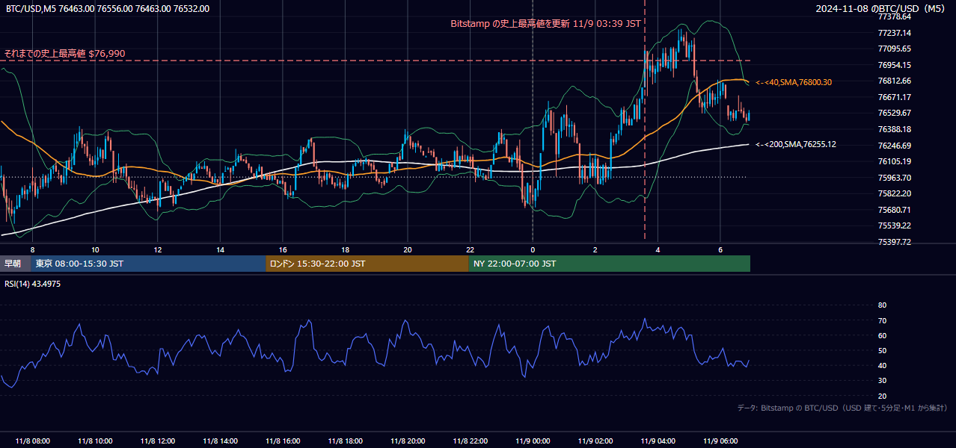The image size is (956, 448).
Task: Click the 76671.17 price axis label
Action: tap(894, 97)
